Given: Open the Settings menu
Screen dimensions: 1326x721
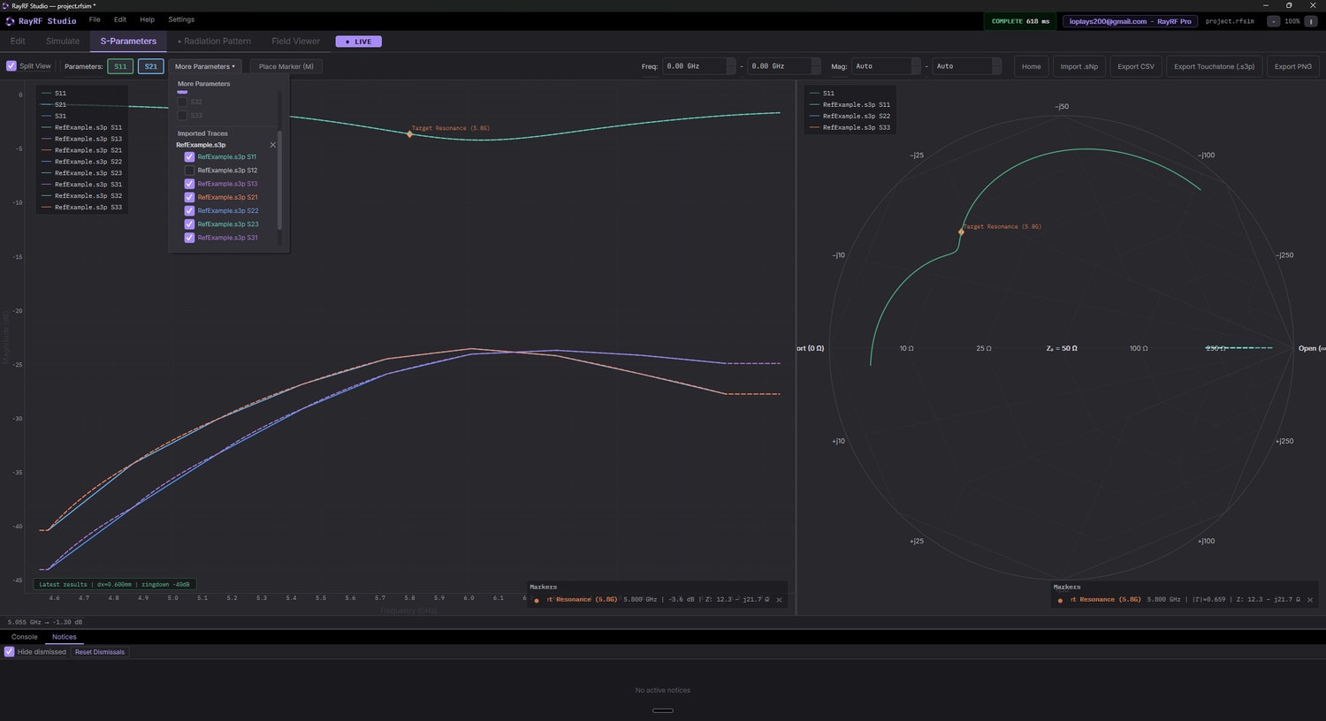Looking at the screenshot, I should 181,19.
